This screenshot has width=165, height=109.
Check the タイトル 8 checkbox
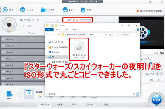coord(4,78)
